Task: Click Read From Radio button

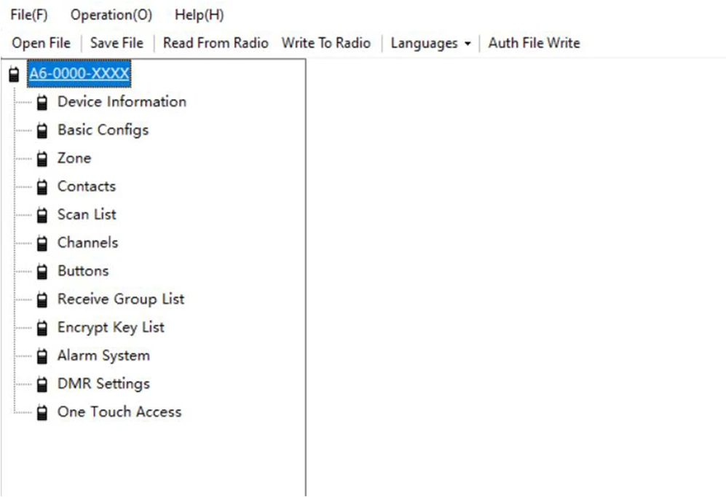Action: coord(216,43)
